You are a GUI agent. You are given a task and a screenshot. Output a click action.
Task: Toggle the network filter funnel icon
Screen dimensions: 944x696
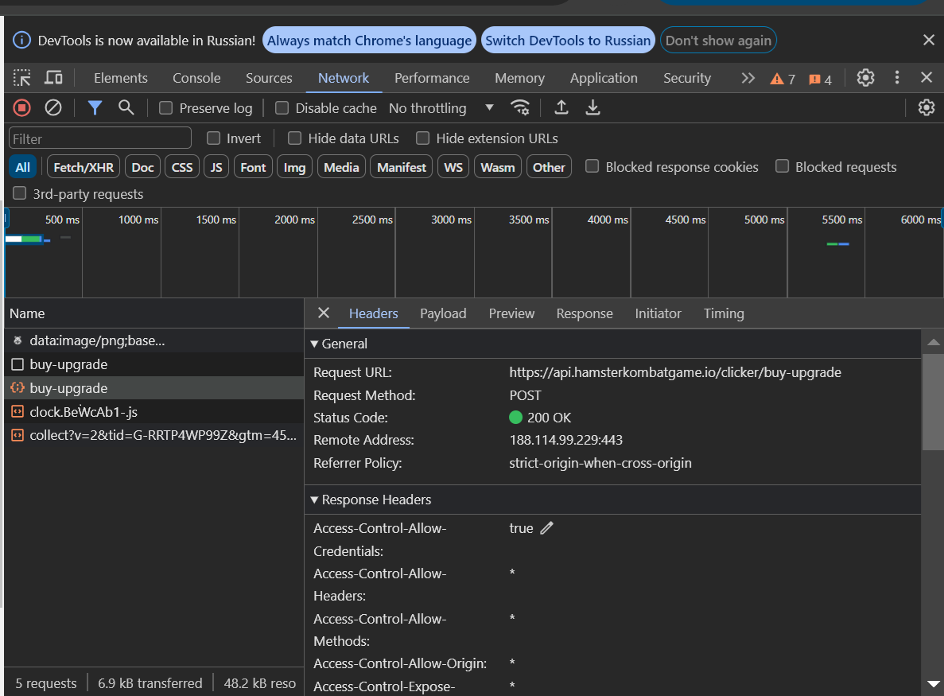coord(95,107)
